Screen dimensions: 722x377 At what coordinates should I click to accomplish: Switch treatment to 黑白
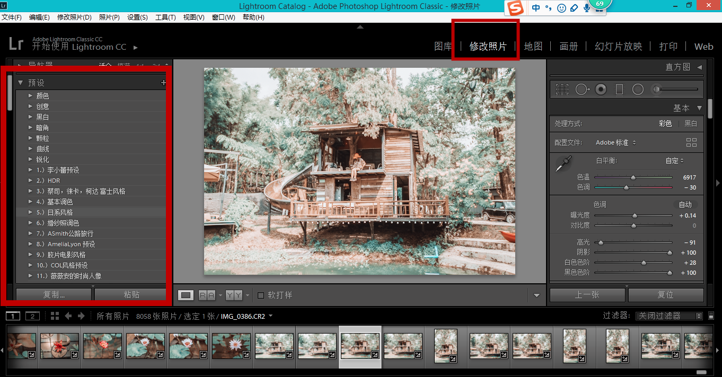[691, 123]
